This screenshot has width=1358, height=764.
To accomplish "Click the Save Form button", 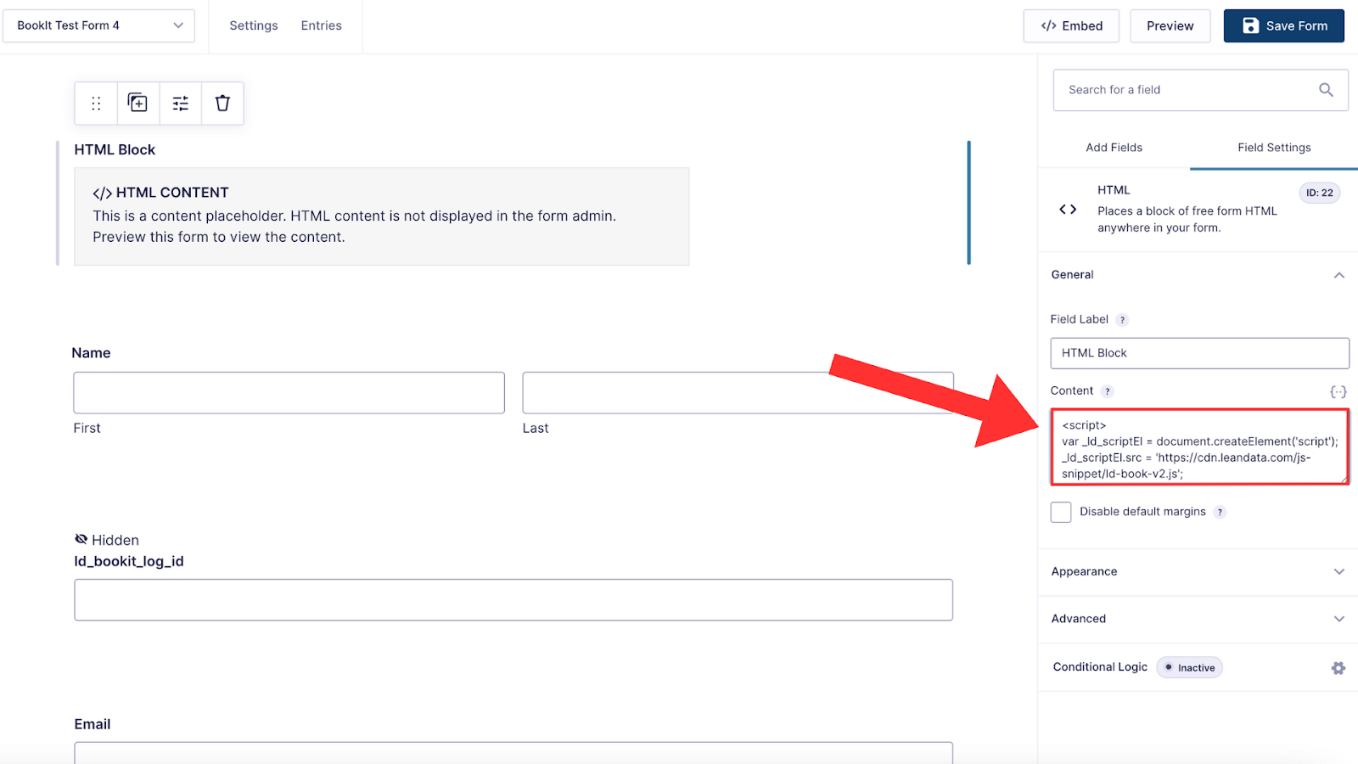I will pos(1283,25).
